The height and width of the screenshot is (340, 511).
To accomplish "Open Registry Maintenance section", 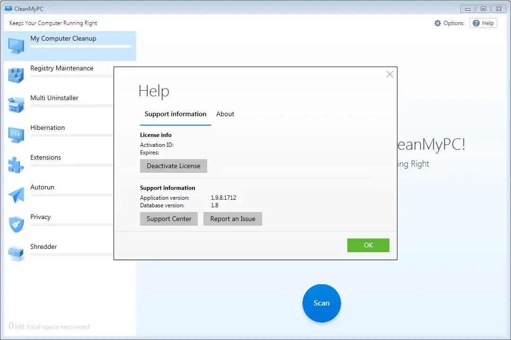I will coord(59,76).
